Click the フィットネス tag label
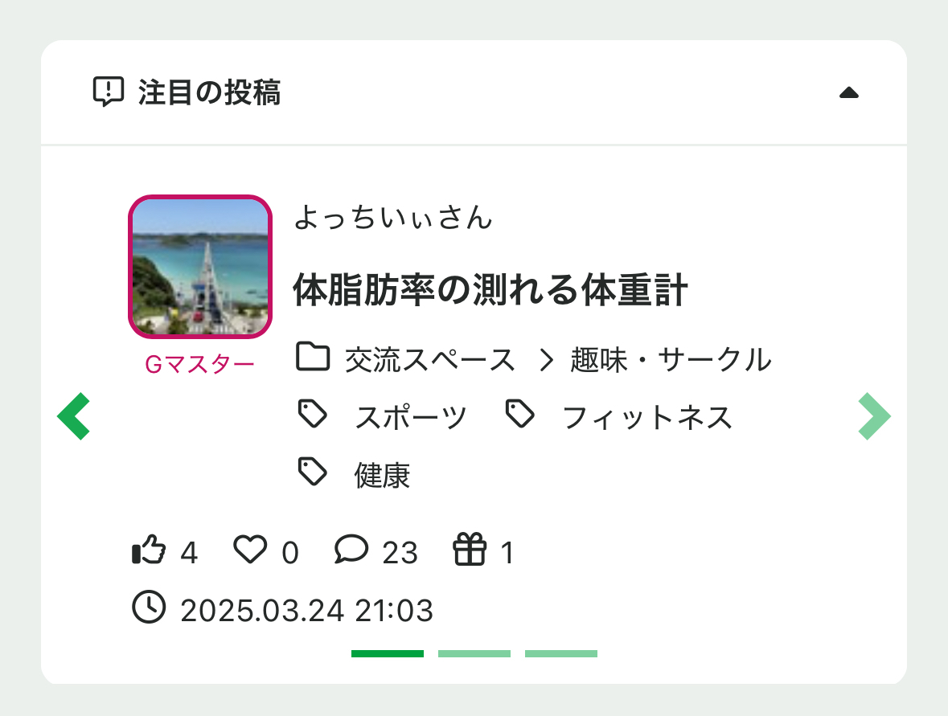 click(647, 418)
